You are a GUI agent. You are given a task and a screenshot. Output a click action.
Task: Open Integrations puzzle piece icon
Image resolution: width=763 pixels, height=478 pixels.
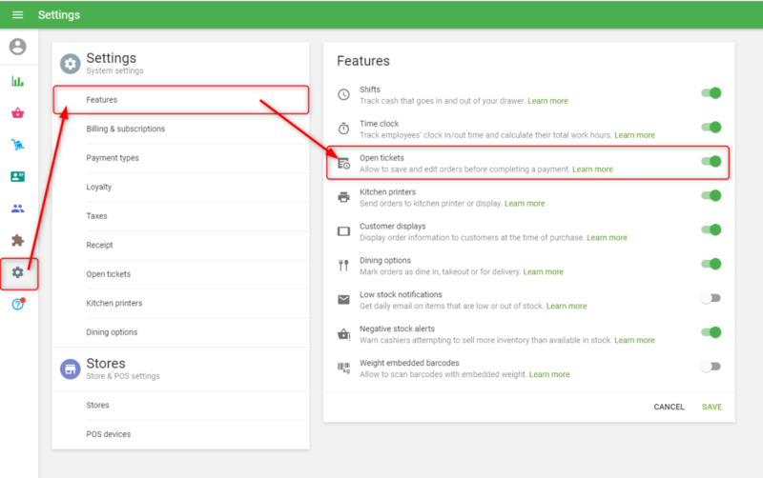click(x=17, y=241)
